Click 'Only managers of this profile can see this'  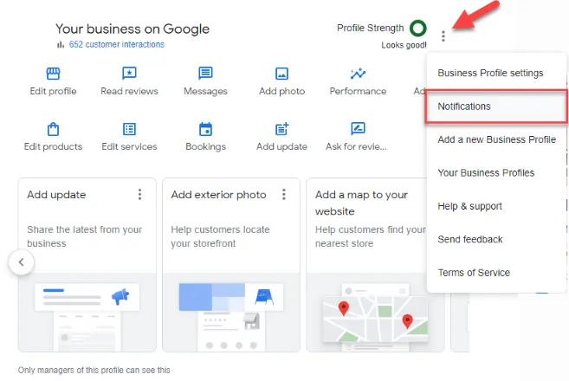pyautogui.click(x=94, y=370)
